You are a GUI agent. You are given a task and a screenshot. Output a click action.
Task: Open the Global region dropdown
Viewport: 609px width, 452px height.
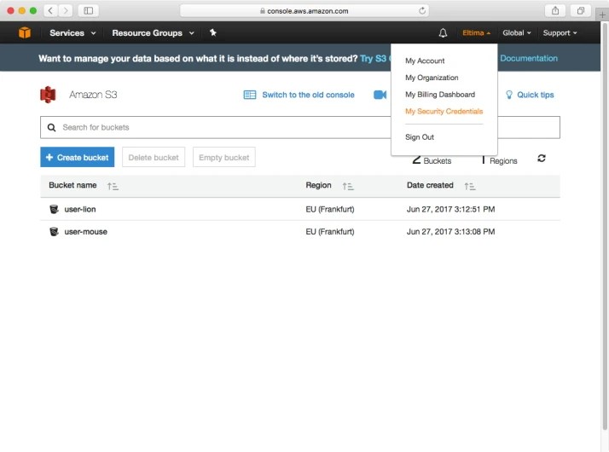point(517,33)
